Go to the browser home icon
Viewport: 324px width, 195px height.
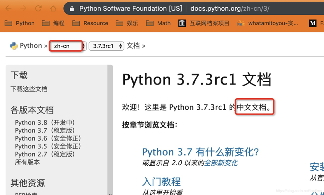53,8
